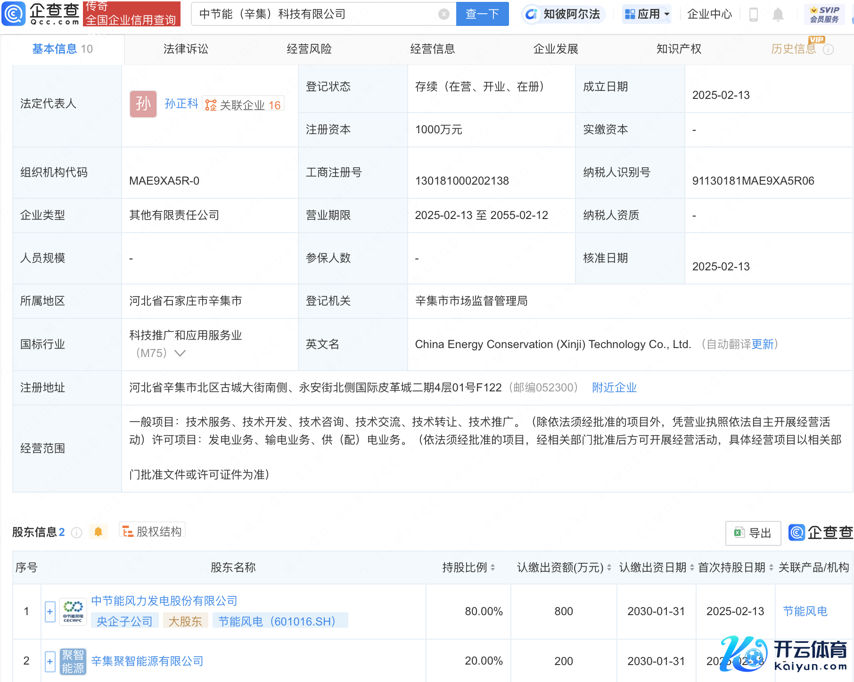This screenshot has width=854, height=682.
Task: Open 附近企业 link
Action: 614,388
